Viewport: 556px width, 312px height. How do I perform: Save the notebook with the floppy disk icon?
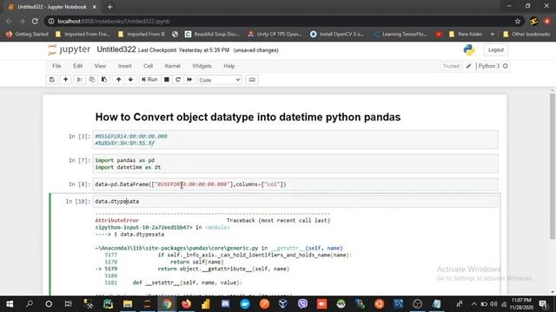[x=52, y=80]
